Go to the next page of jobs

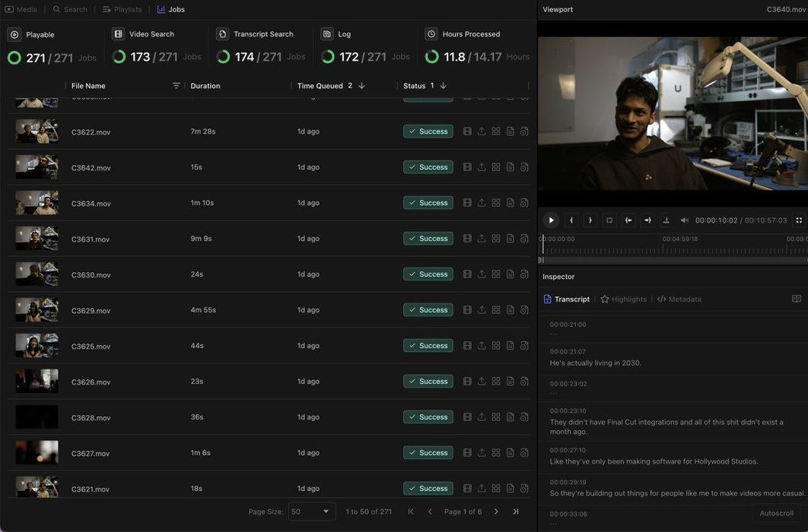pyautogui.click(x=496, y=511)
